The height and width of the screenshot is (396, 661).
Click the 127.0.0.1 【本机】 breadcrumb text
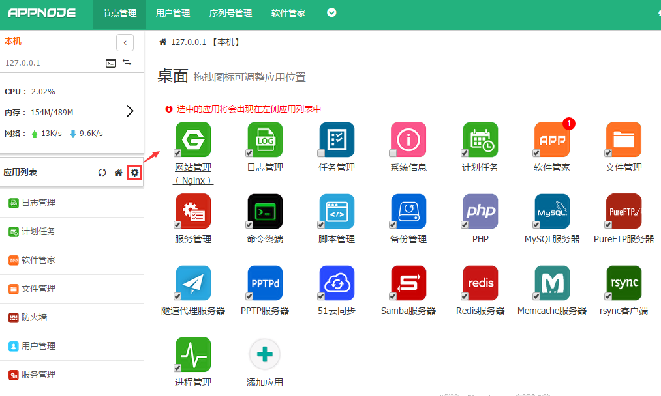pos(206,42)
